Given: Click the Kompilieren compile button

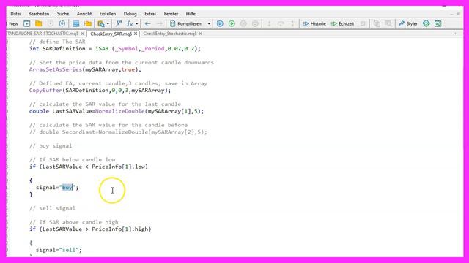Looking at the screenshot, I should pyautogui.click(x=186, y=23).
